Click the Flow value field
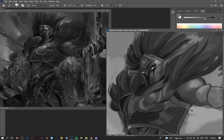Image resolution: width=224 pixels, height=140 pixels. pyautogui.click(x=74, y=5)
